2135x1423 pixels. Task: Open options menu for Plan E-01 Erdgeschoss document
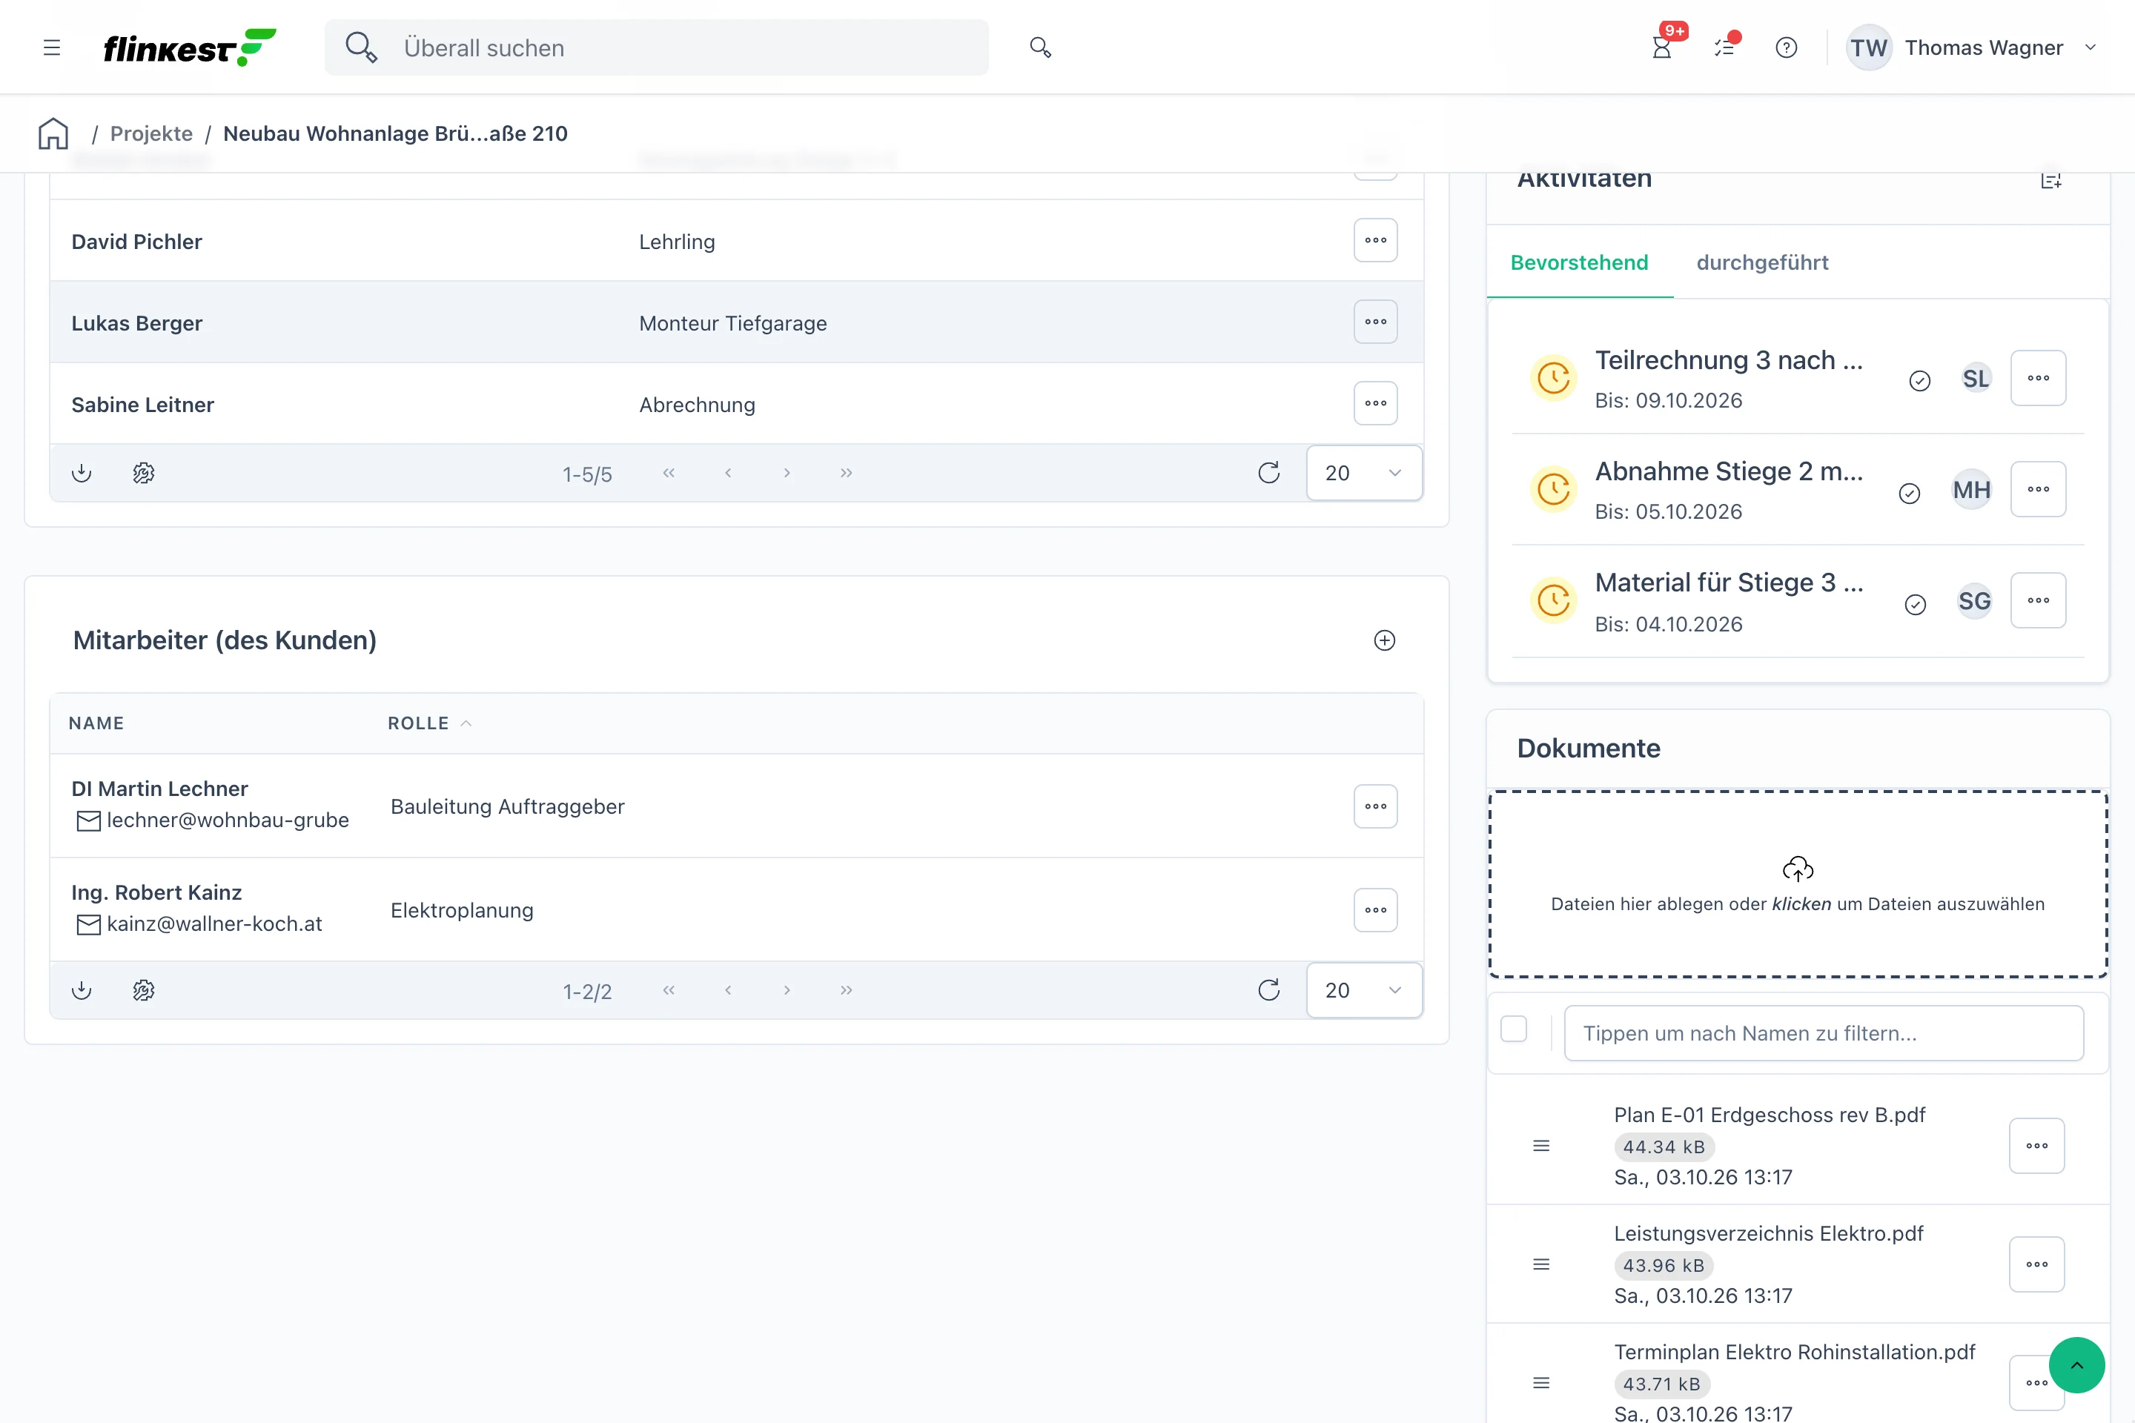tap(2037, 1147)
